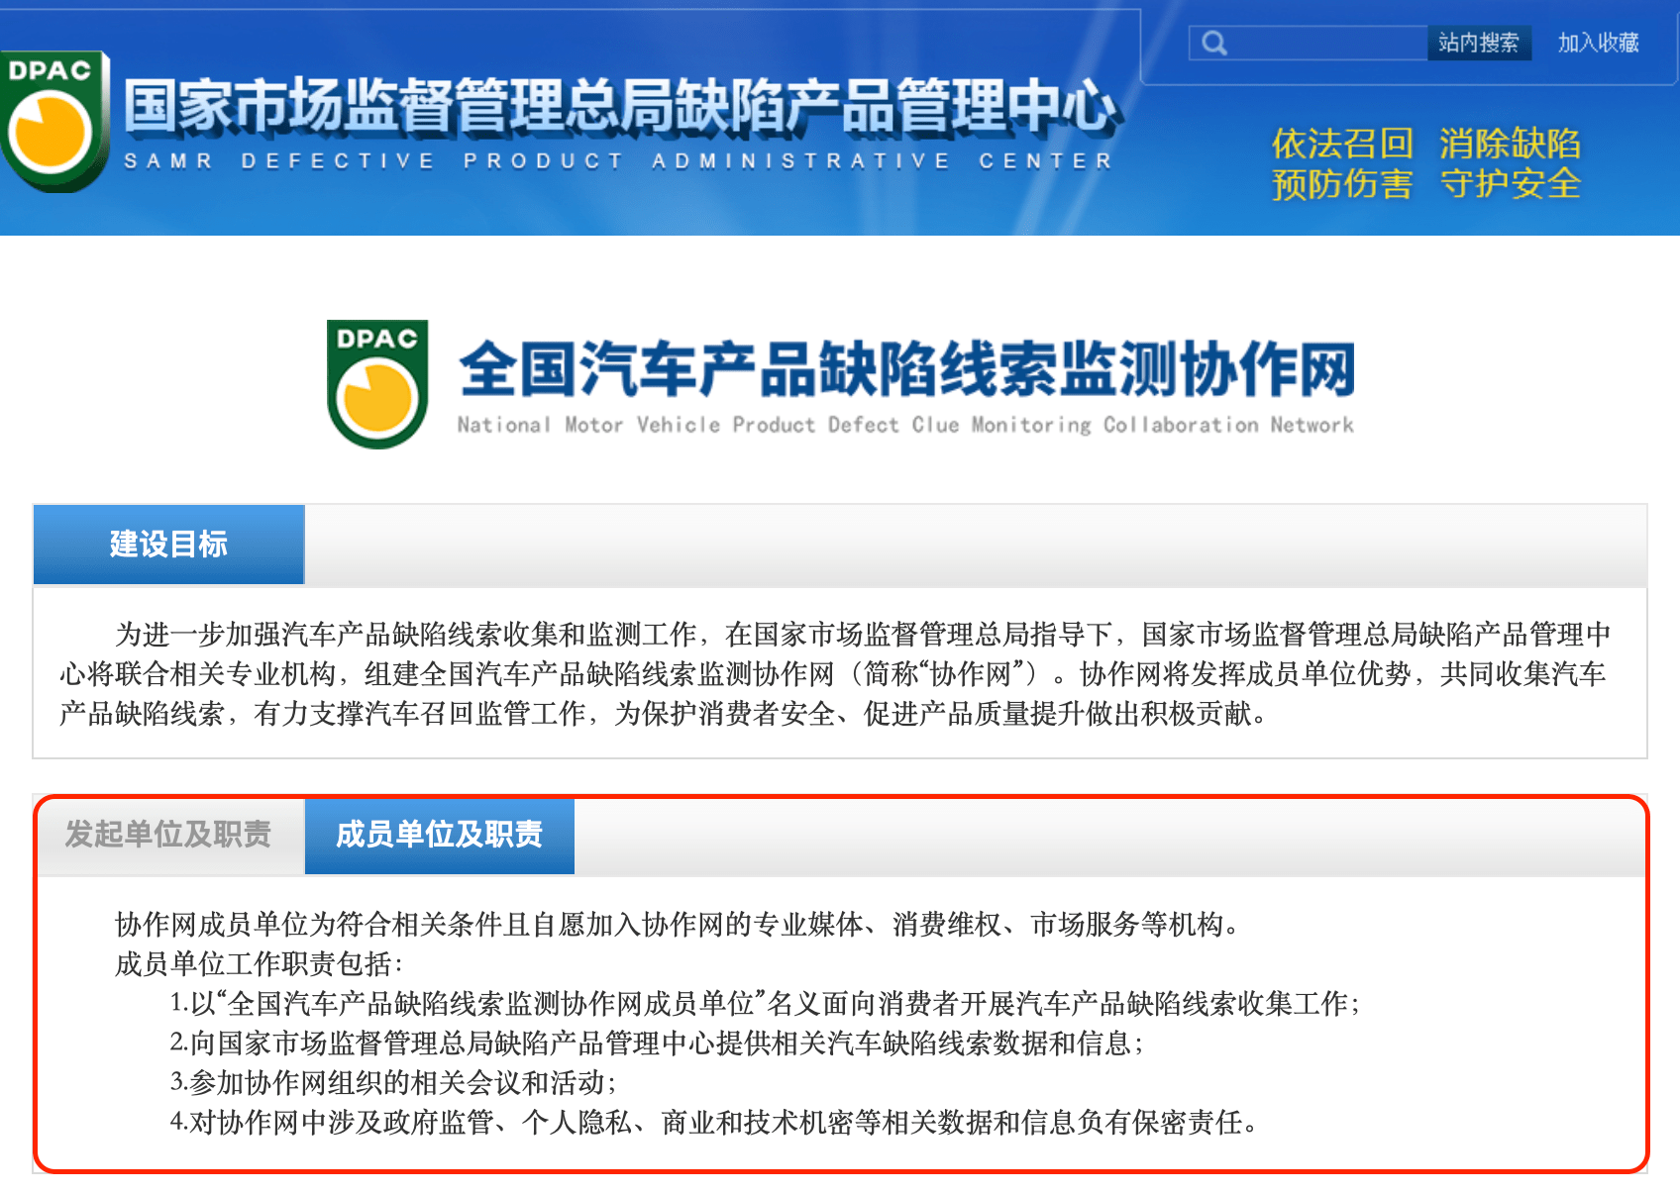Click the 加入收藏 link
This screenshot has width=1680, height=1194.
pos(1598,43)
